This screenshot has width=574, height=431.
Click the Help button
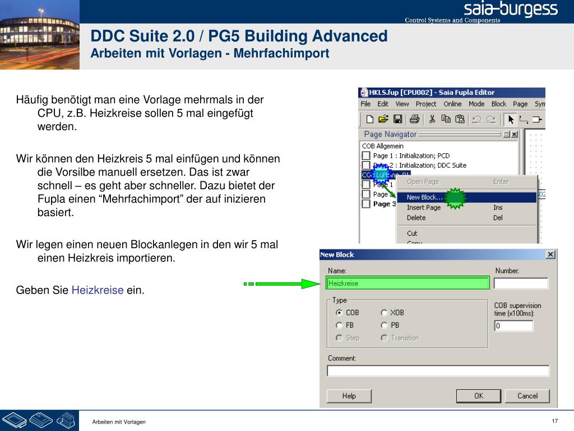click(x=349, y=396)
